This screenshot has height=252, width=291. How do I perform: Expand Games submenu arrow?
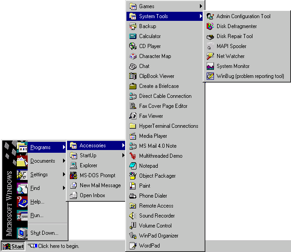(201, 6)
